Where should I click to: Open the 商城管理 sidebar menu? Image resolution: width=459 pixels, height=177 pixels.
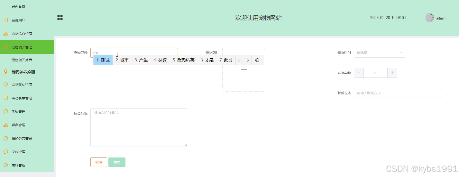(x=27, y=165)
